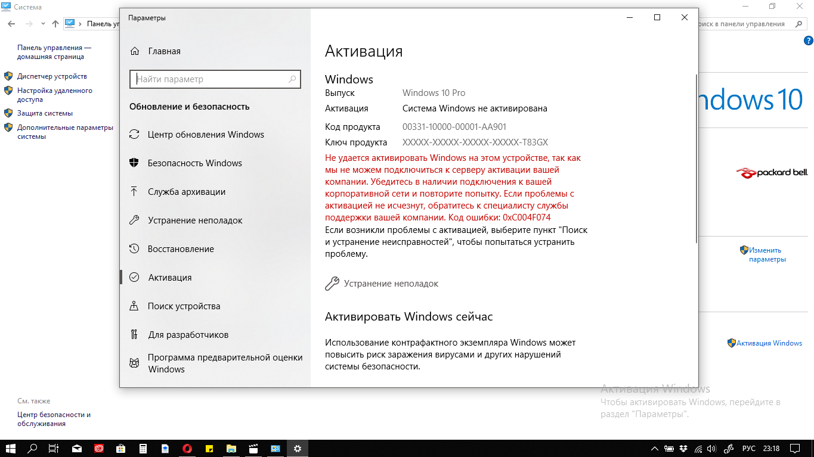
Task: Open Opera browser from taskbar
Action: (x=187, y=448)
